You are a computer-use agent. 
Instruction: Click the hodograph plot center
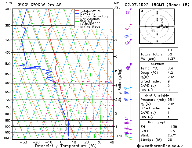pyautogui.click(x=157, y=26)
